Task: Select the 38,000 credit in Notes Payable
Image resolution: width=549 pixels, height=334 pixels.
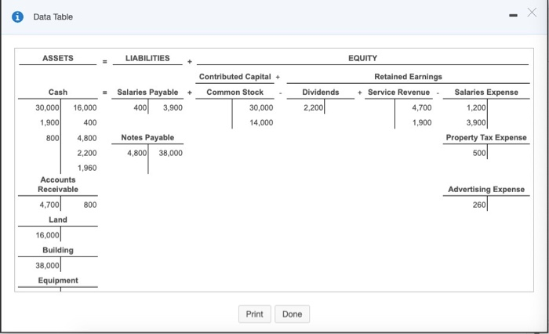Action: point(170,153)
